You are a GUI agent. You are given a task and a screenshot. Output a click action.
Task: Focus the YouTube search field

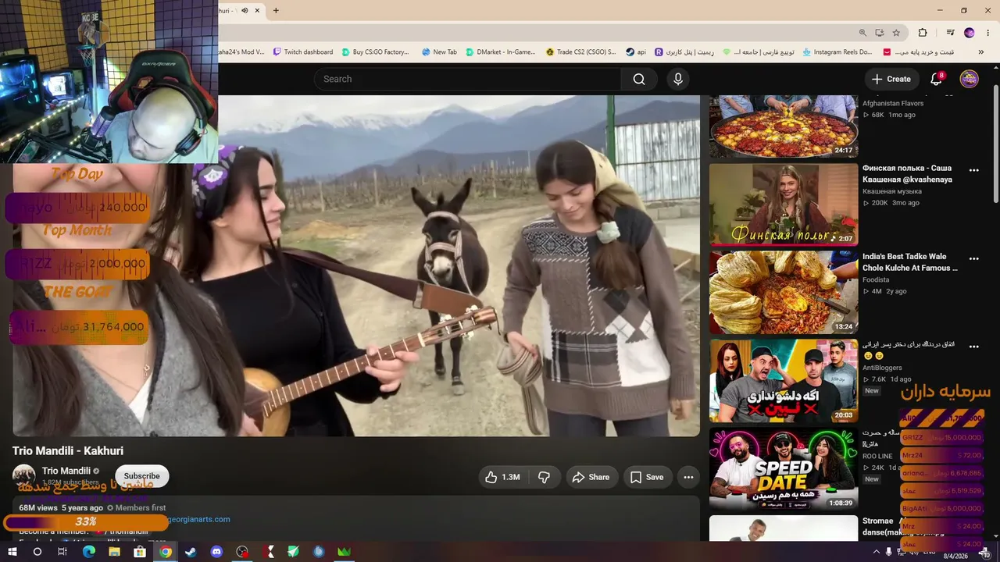tap(467, 79)
